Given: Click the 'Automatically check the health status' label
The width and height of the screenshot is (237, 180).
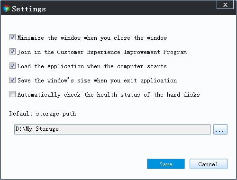Looking at the screenshot, I should tap(109, 95).
